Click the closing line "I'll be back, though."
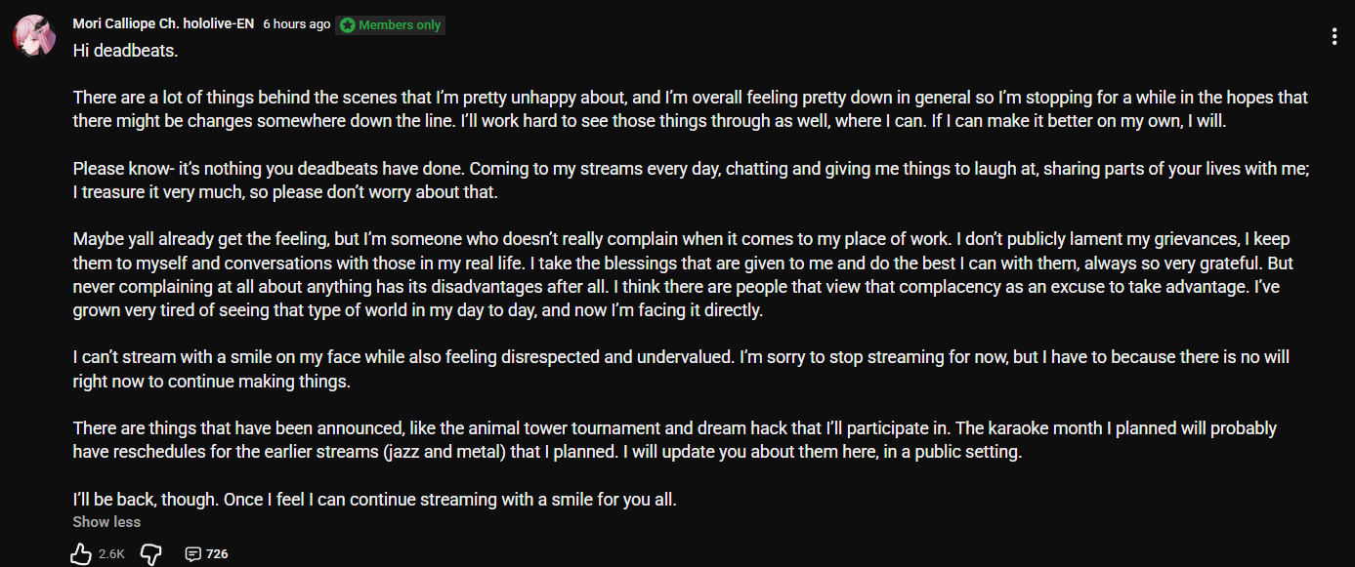The width and height of the screenshot is (1355, 567). pyautogui.click(x=148, y=500)
